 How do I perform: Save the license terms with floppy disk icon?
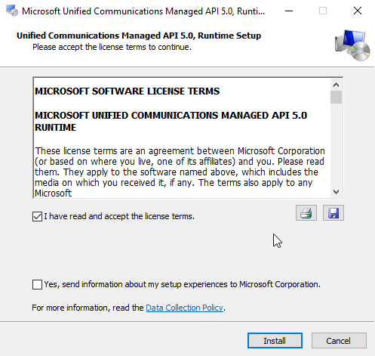[334, 213]
